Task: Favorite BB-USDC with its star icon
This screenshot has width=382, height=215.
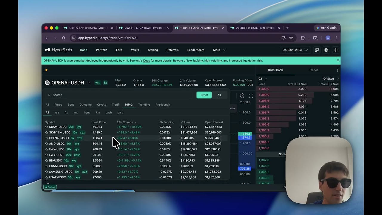Action: pos(47,161)
